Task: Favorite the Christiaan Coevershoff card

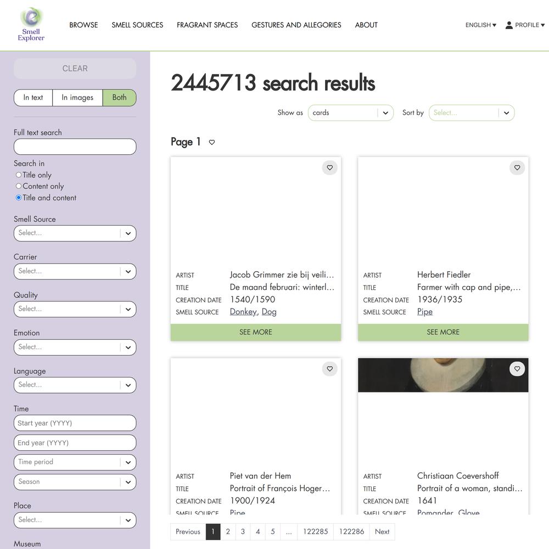Action: pyautogui.click(x=517, y=369)
